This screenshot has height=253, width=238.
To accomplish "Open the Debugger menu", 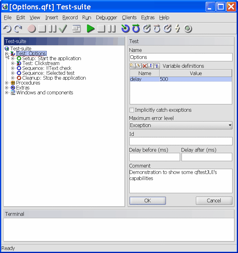I will 106,17.
